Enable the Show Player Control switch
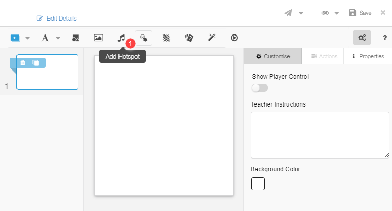Viewport: 392px width, 211px height. [260, 88]
